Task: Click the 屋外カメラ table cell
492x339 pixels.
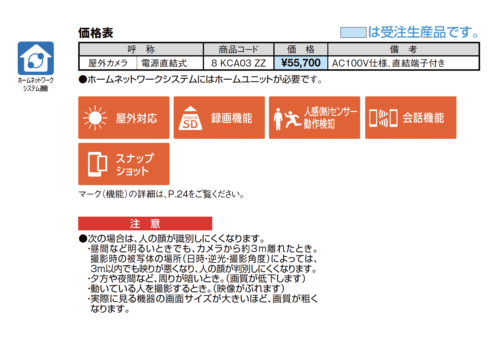Action: tap(108, 63)
